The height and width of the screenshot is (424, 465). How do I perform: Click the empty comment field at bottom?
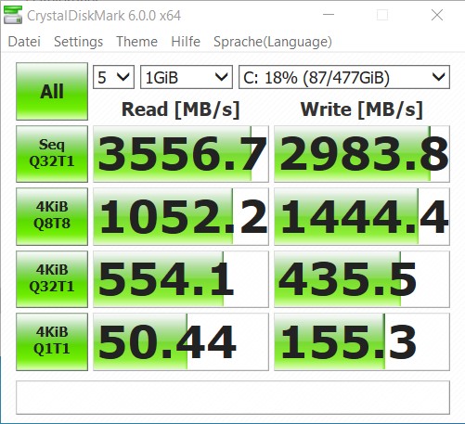pyautogui.click(x=233, y=397)
